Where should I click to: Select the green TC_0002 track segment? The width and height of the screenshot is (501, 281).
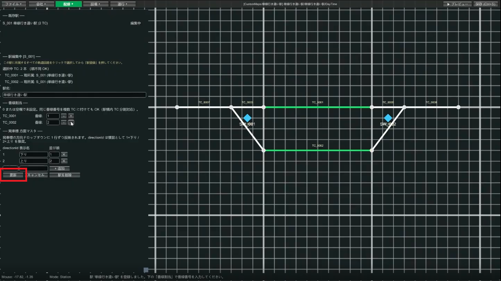coord(318,150)
